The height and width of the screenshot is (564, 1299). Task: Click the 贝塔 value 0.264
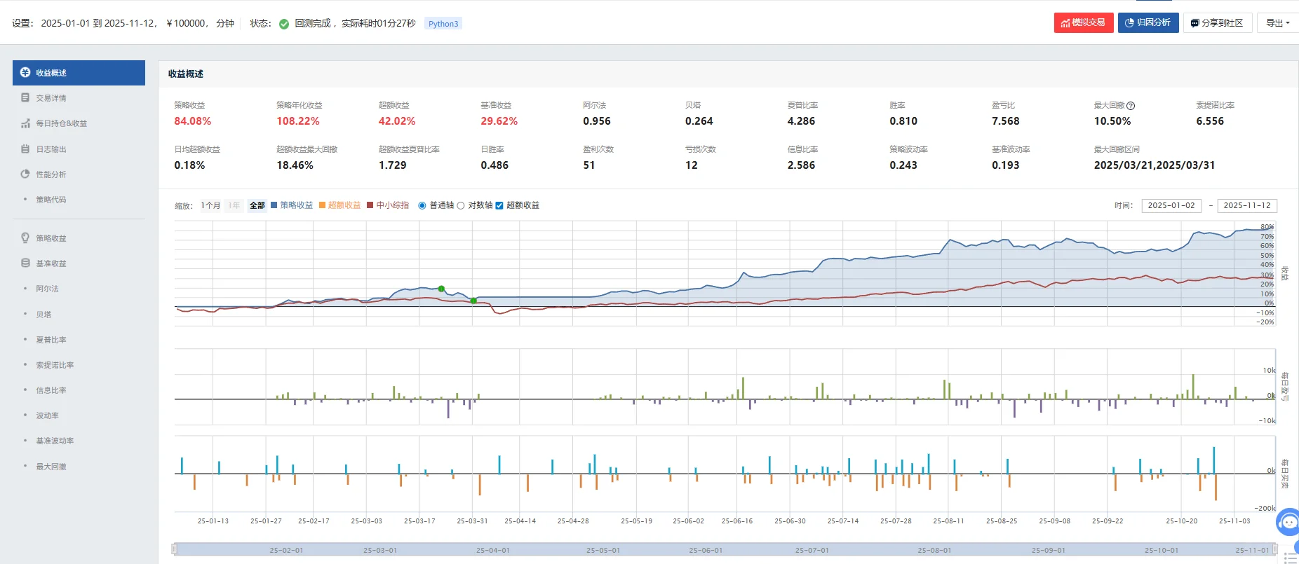pyautogui.click(x=699, y=121)
